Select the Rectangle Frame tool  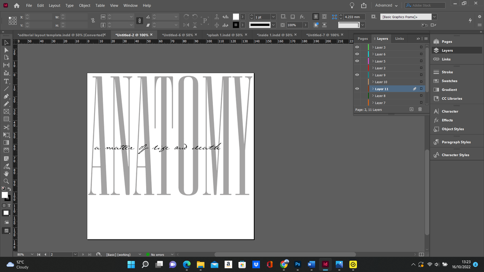6,112
